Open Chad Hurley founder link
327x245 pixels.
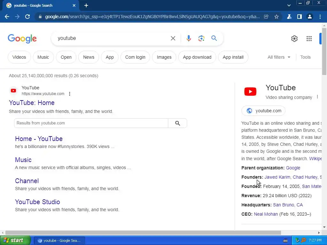pyautogui.click(x=305, y=177)
